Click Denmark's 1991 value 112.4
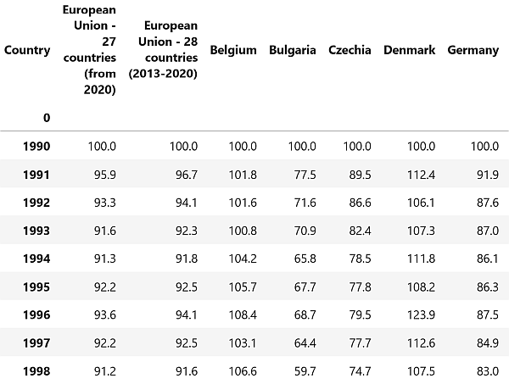This screenshot has width=509, height=384. 421,175
